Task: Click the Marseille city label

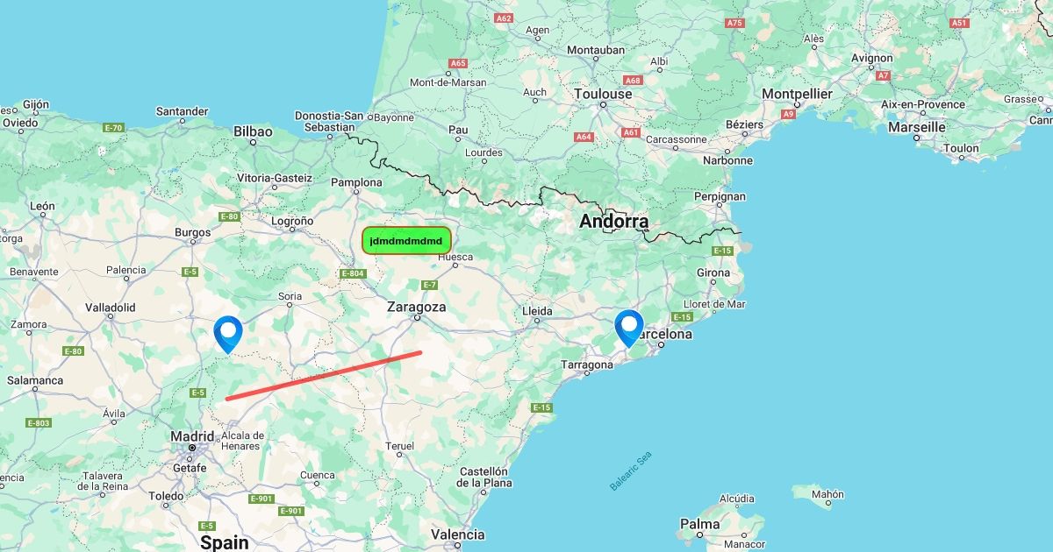Action: click(x=916, y=127)
